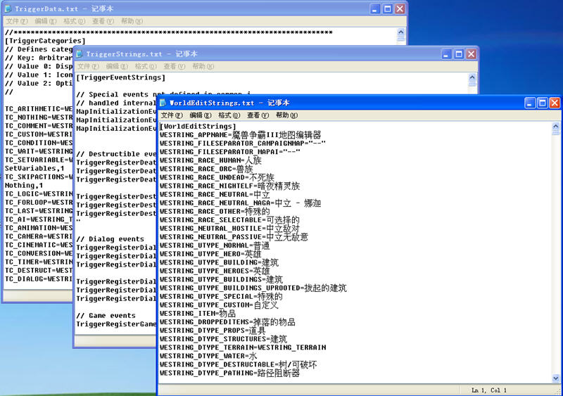Click the Notepad icon in TriggerStrings.txt title bar

(x=80, y=54)
